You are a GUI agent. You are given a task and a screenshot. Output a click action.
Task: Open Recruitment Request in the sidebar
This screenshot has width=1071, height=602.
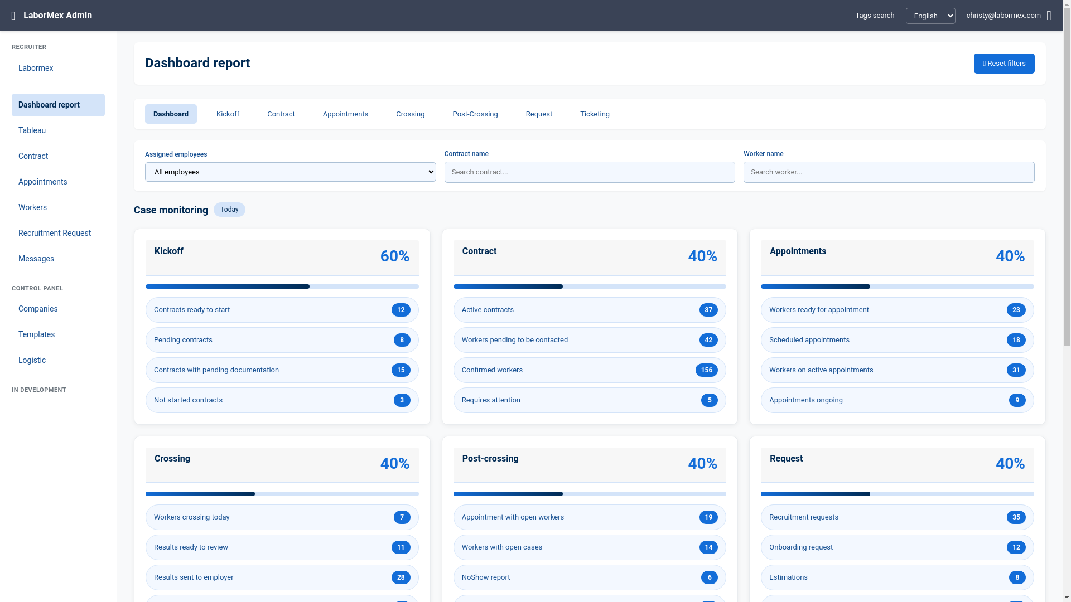pos(58,233)
